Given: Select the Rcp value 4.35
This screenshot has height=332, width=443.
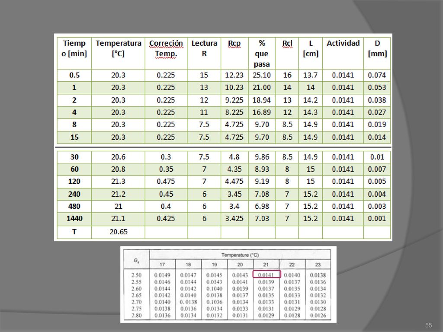Looking at the screenshot, I should [x=234, y=169].
